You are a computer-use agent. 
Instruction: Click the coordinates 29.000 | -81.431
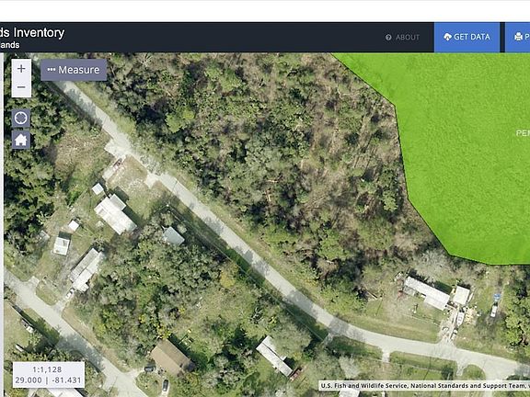(x=49, y=380)
